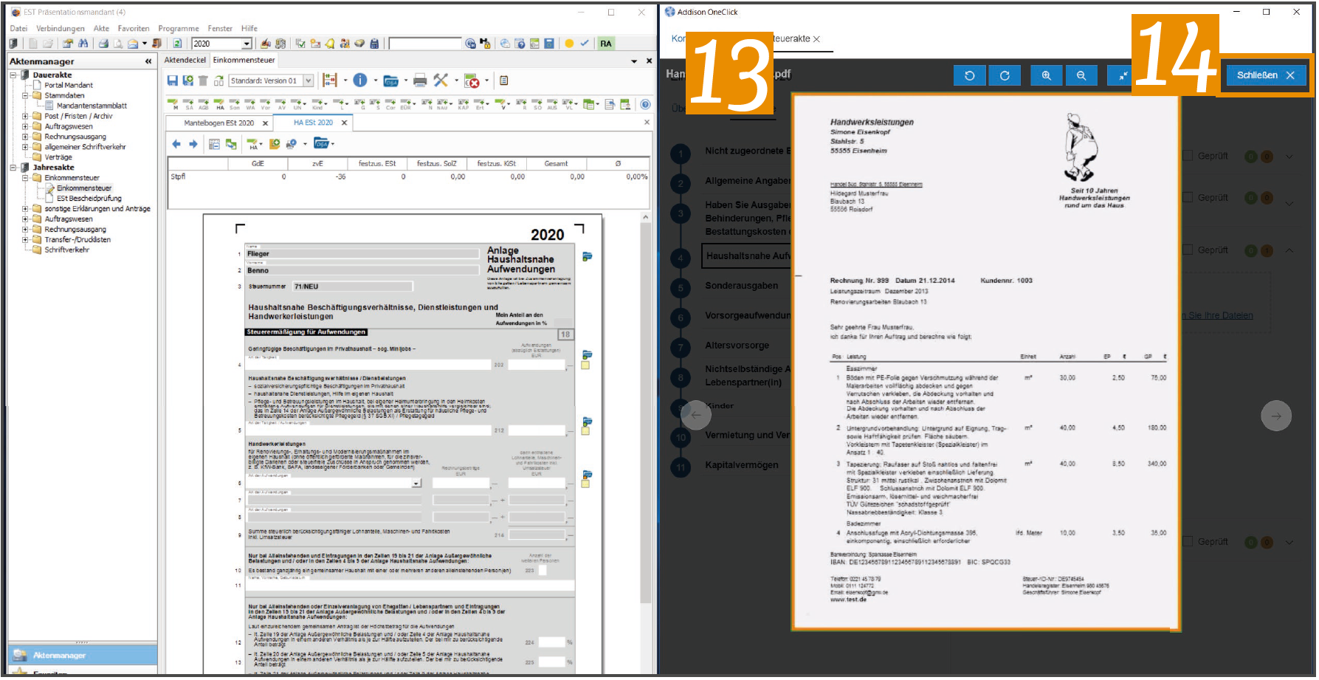Collapse the Haushaltsnahe Aufwendungen section chevron
Viewport: 1319px width, 680px height.
[x=1289, y=250]
